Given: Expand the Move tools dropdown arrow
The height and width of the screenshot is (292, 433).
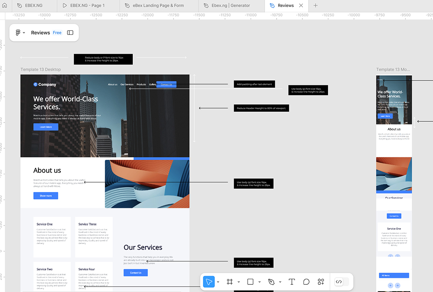Looking at the screenshot, I should click(x=218, y=282).
